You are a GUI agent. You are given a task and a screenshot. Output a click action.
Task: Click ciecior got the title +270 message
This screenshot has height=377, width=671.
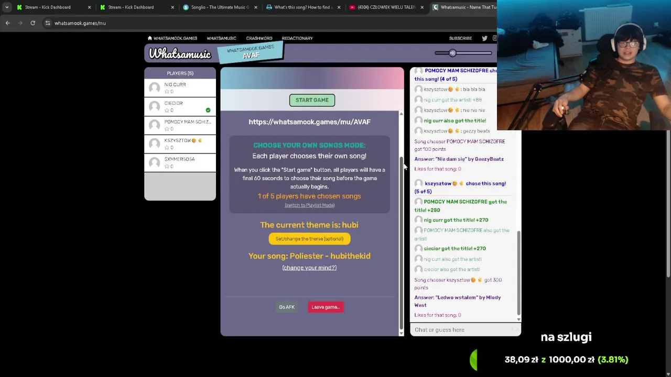[x=454, y=249]
